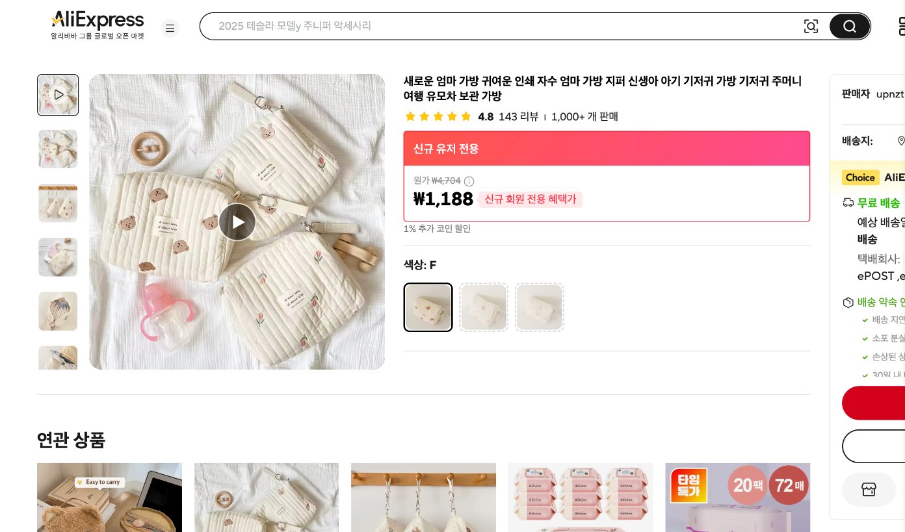Open the seller's store via the storefront icon
The width and height of the screenshot is (905, 532).
(x=869, y=489)
